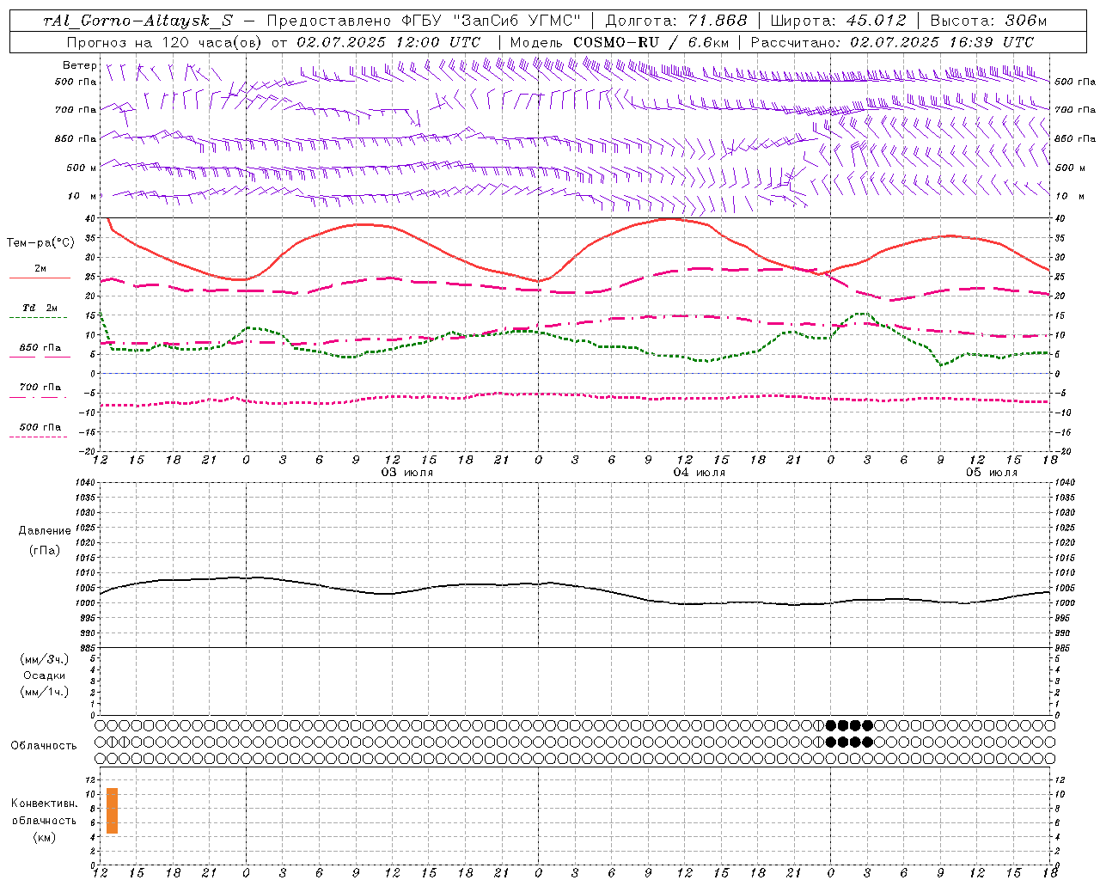Click the forecast start text 02.07.2025 12:00 UTC
Viewport: 1100px width, 880px height.
388,42
